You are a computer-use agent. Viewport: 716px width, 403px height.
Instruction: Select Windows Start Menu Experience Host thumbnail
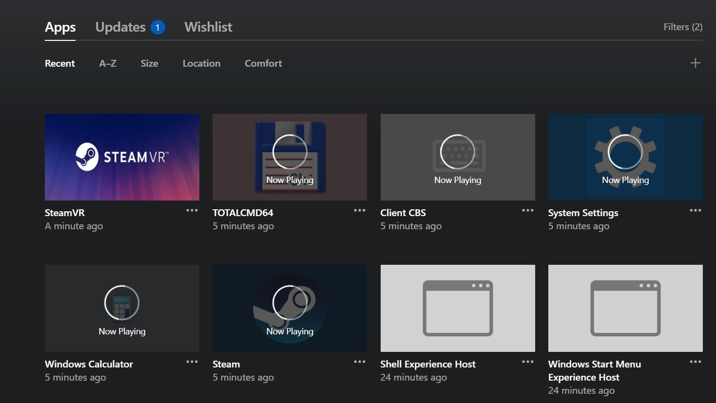click(625, 308)
